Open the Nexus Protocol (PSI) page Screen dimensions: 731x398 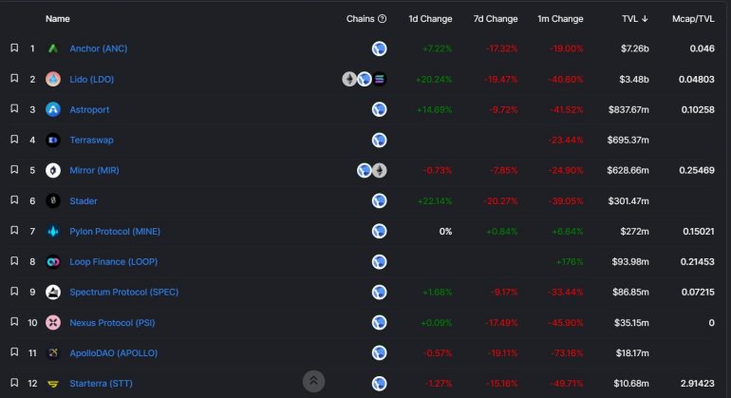click(114, 322)
